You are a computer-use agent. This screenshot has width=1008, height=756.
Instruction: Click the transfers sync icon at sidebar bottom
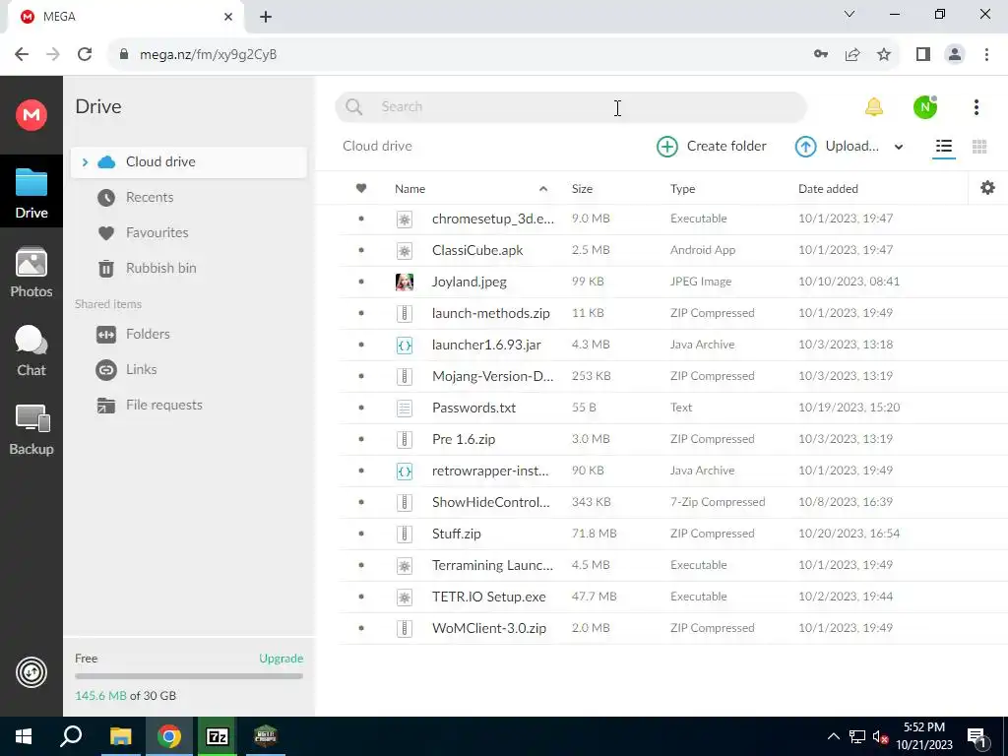(31, 672)
